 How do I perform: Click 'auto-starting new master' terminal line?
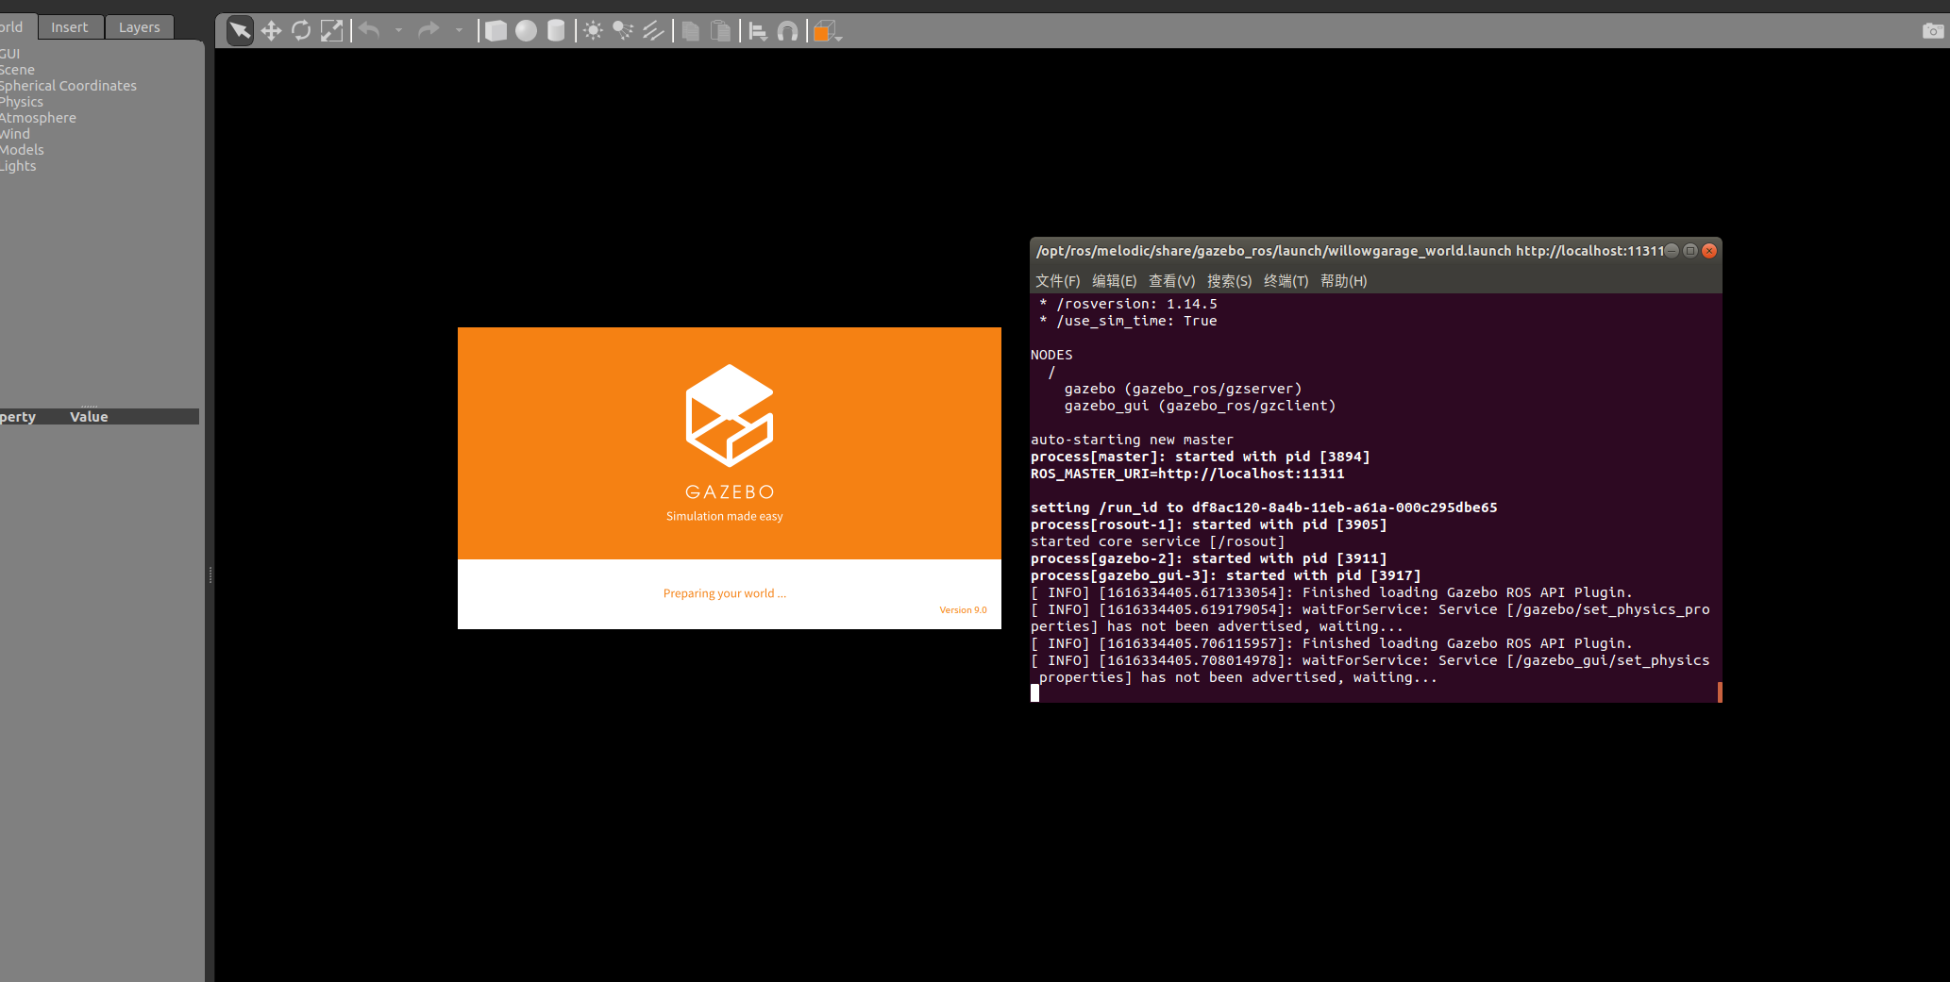point(1132,440)
